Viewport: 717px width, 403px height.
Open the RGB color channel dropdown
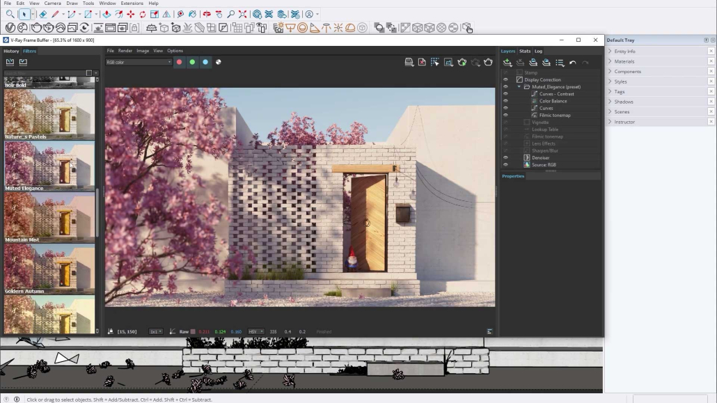pyautogui.click(x=139, y=62)
